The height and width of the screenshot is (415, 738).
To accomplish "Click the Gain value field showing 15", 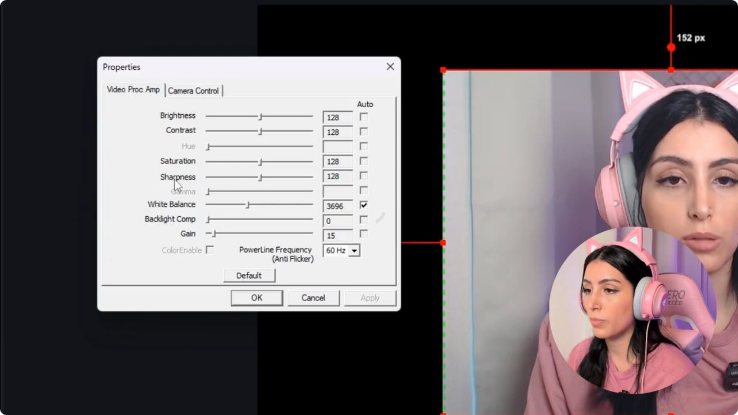I will pos(338,235).
